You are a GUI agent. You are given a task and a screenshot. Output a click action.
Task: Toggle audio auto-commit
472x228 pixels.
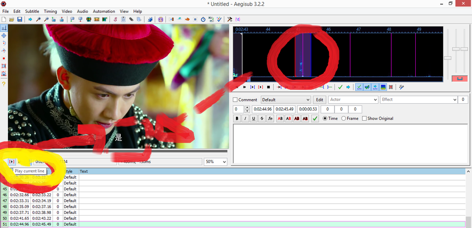tap(359, 87)
